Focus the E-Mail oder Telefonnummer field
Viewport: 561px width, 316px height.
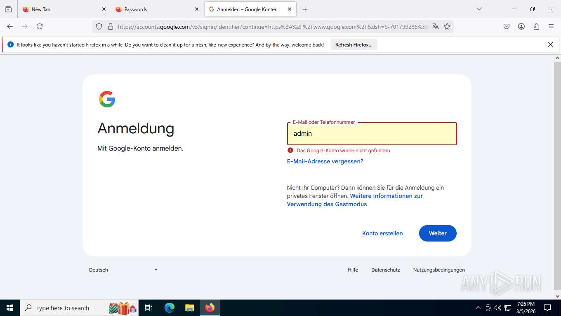click(x=372, y=134)
